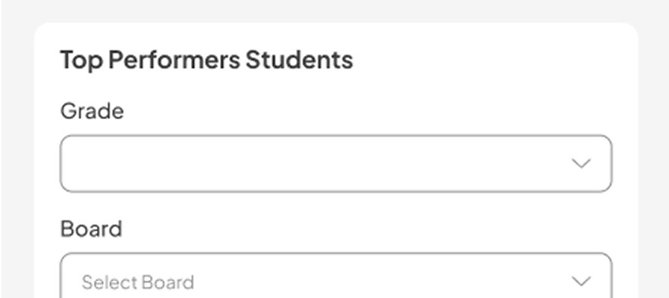669x298 pixels.
Task: Expand the Grade list via its down arrow
Action: (580, 163)
